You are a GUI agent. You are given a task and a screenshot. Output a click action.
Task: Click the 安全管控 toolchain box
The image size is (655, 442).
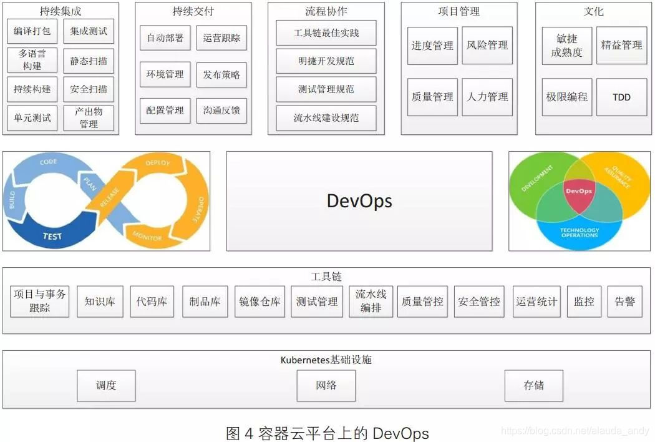click(x=479, y=302)
